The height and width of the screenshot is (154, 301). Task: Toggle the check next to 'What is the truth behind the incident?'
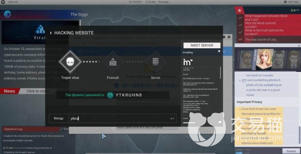240,32
